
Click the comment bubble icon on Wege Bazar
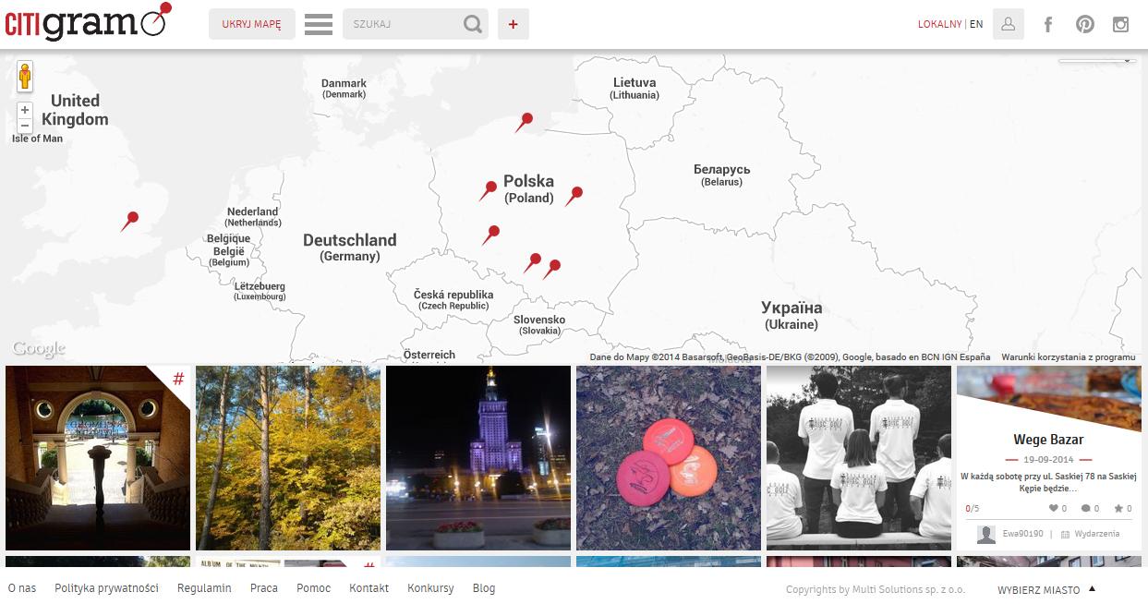click(1085, 509)
